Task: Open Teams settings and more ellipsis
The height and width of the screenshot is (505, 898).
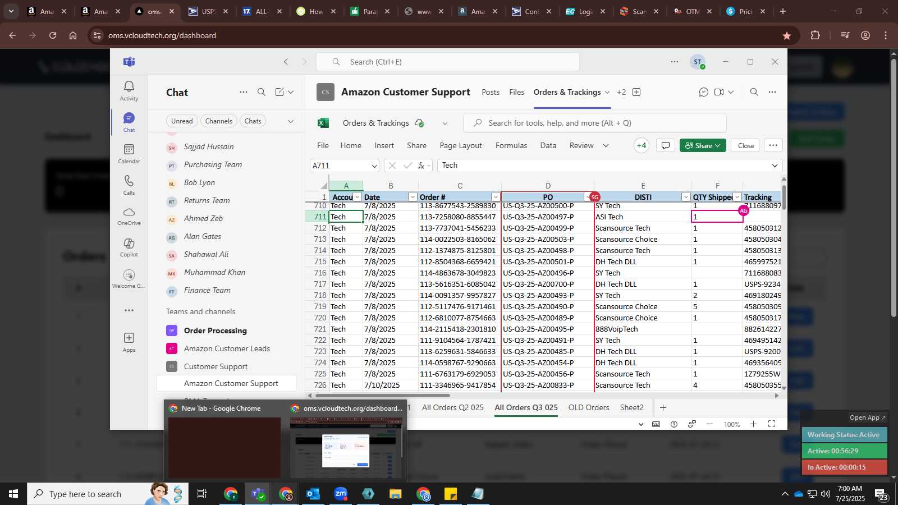Action: coord(675,62)
